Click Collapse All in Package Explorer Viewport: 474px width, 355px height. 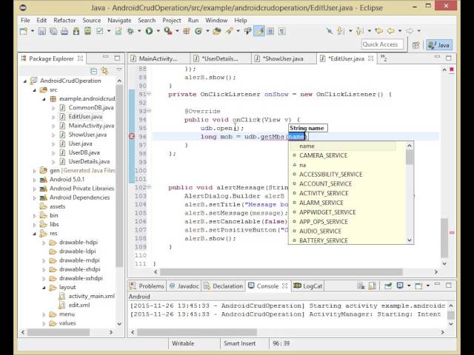(x=94, y=71)
